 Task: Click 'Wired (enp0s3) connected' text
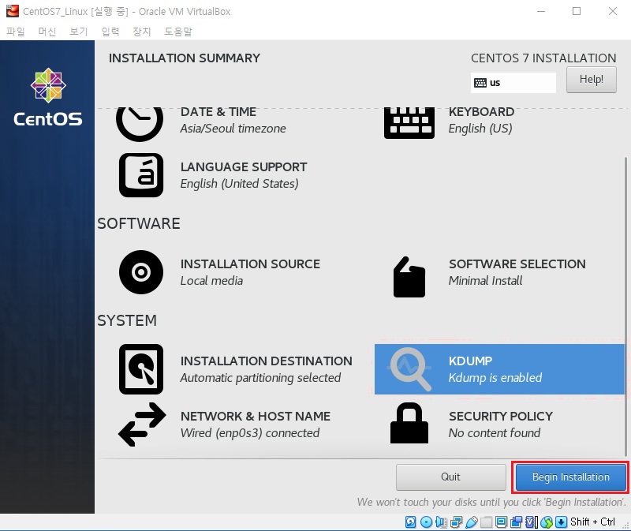pos(249,433)
